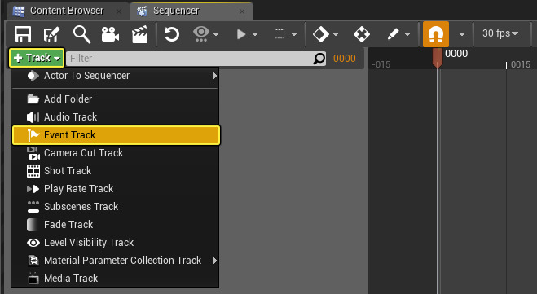
Task: Click the playback options play icon
Action: [241, 34]
